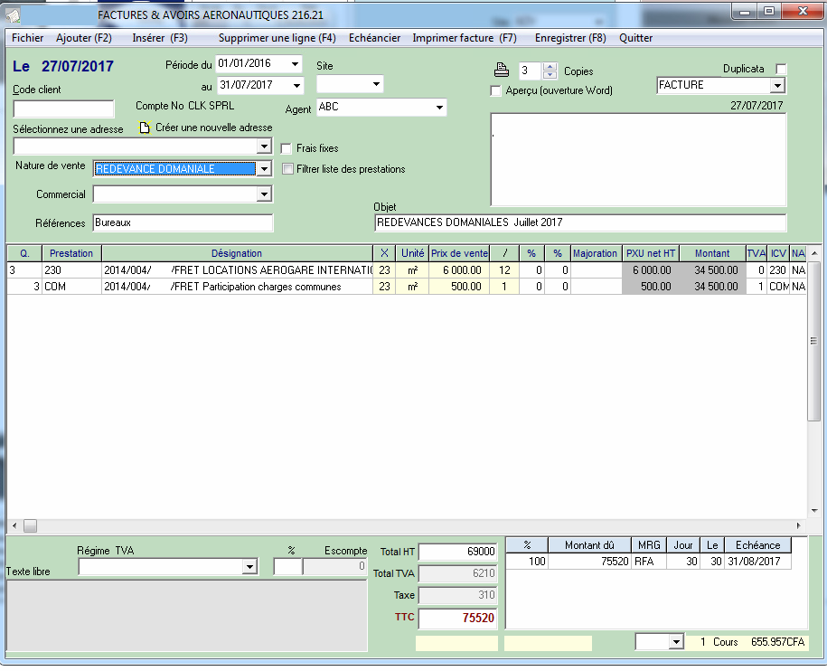Click the printer icon next to Copies
Image resolution: width=827 pixels, height=671 pixels.
pyautogui.click(x=502, y=71)
